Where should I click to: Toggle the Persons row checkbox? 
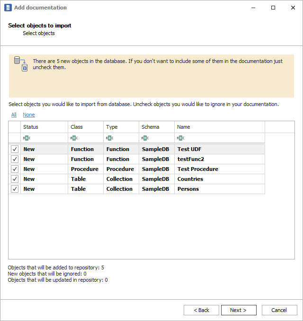[15, 189]
